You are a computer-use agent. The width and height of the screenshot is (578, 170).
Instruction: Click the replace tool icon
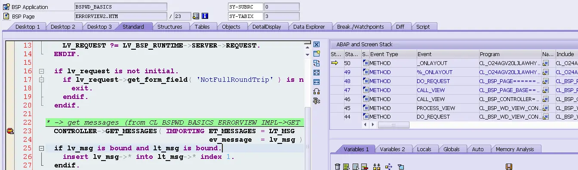[317, 63]
